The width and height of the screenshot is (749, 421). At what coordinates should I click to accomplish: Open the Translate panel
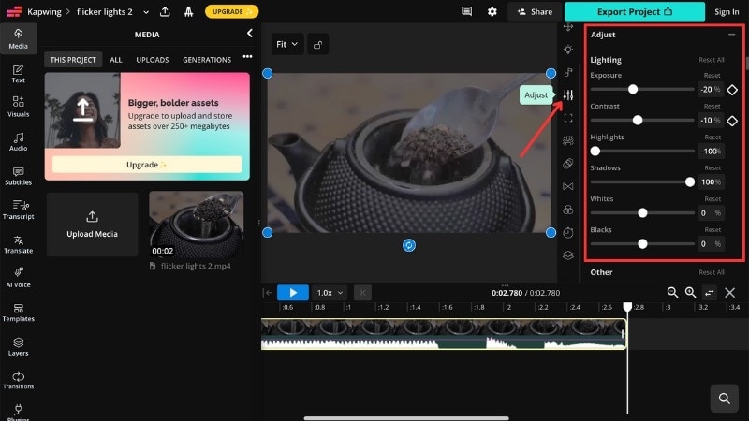point(18,244)
